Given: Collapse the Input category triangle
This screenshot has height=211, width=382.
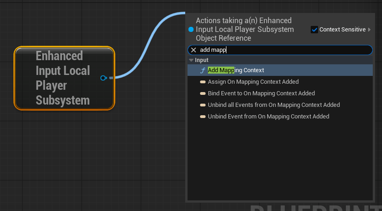Looking at the screenshot, I should click(191, 60).
